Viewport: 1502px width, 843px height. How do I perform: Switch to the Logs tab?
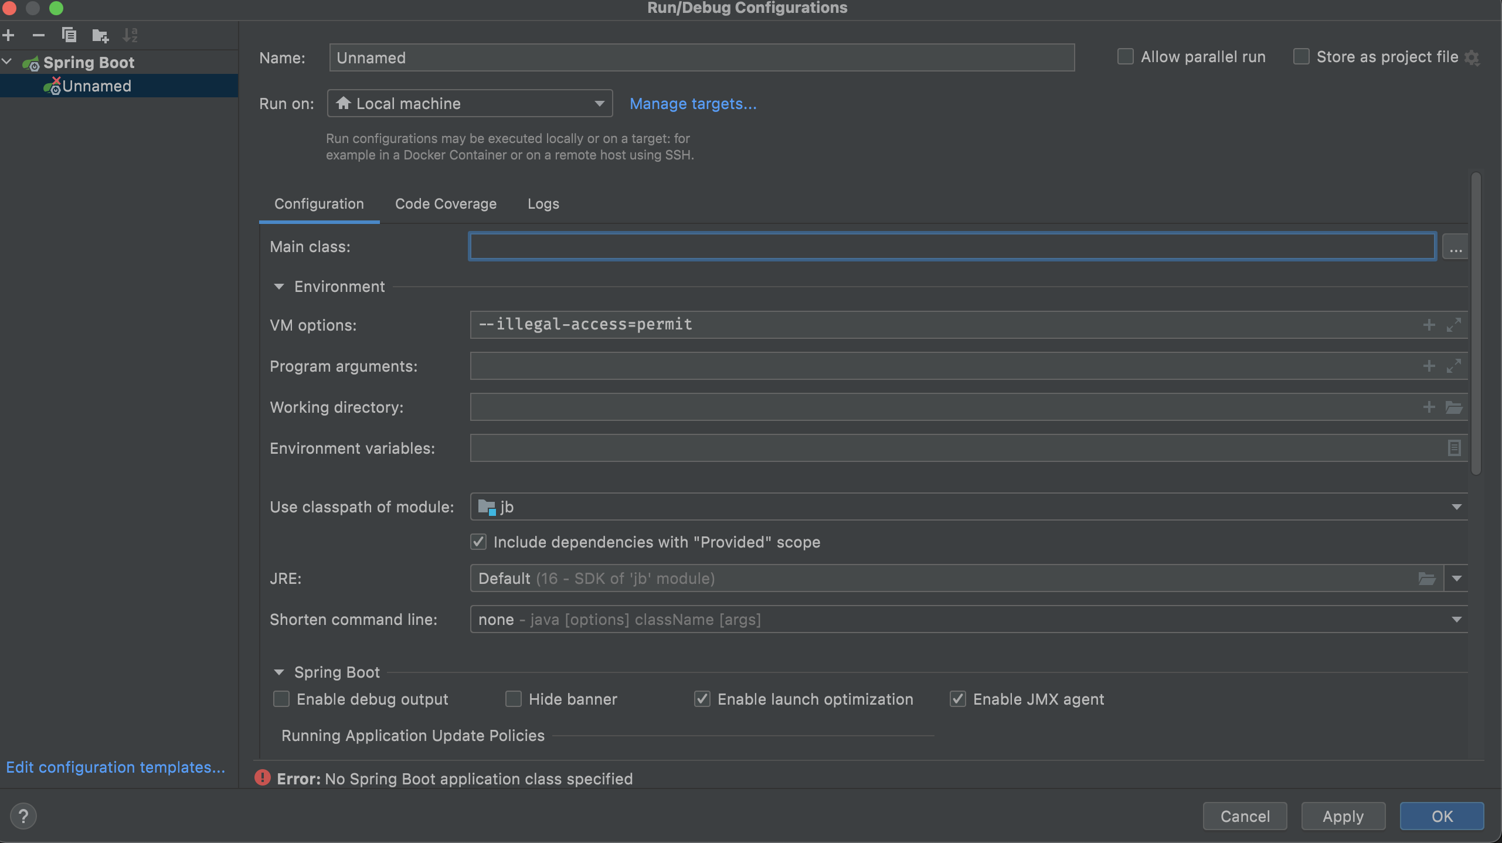[x=543, y=204]
